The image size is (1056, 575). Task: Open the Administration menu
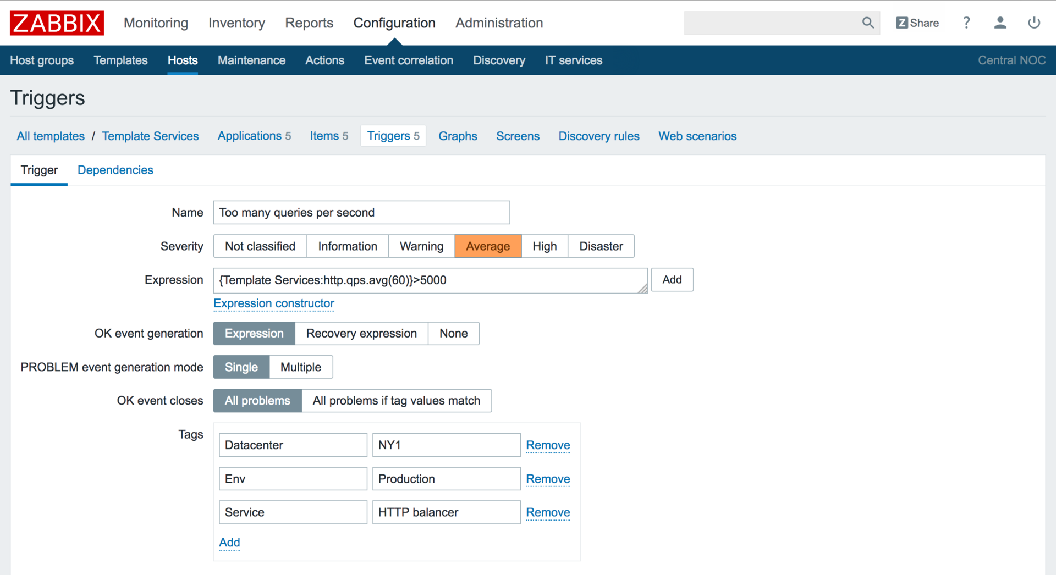click(x=499, y=23)
